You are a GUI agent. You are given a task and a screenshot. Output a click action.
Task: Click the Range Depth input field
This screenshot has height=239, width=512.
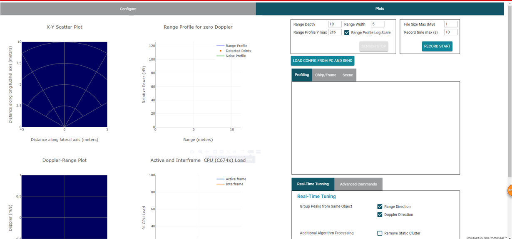point(335,24)
